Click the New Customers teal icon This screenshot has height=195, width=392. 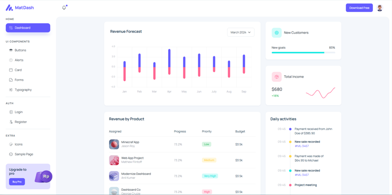point(277,33)
